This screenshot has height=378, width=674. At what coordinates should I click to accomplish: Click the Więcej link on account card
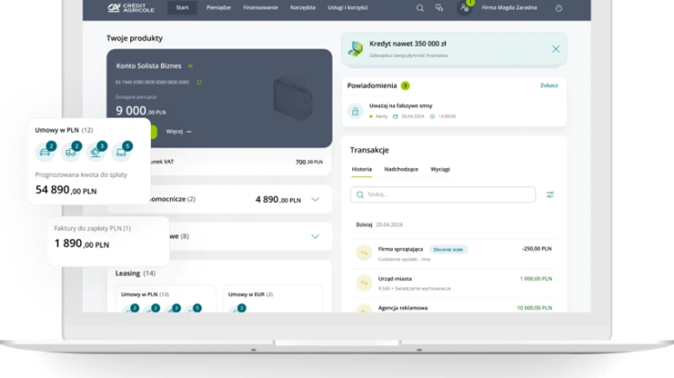point(179,131)
